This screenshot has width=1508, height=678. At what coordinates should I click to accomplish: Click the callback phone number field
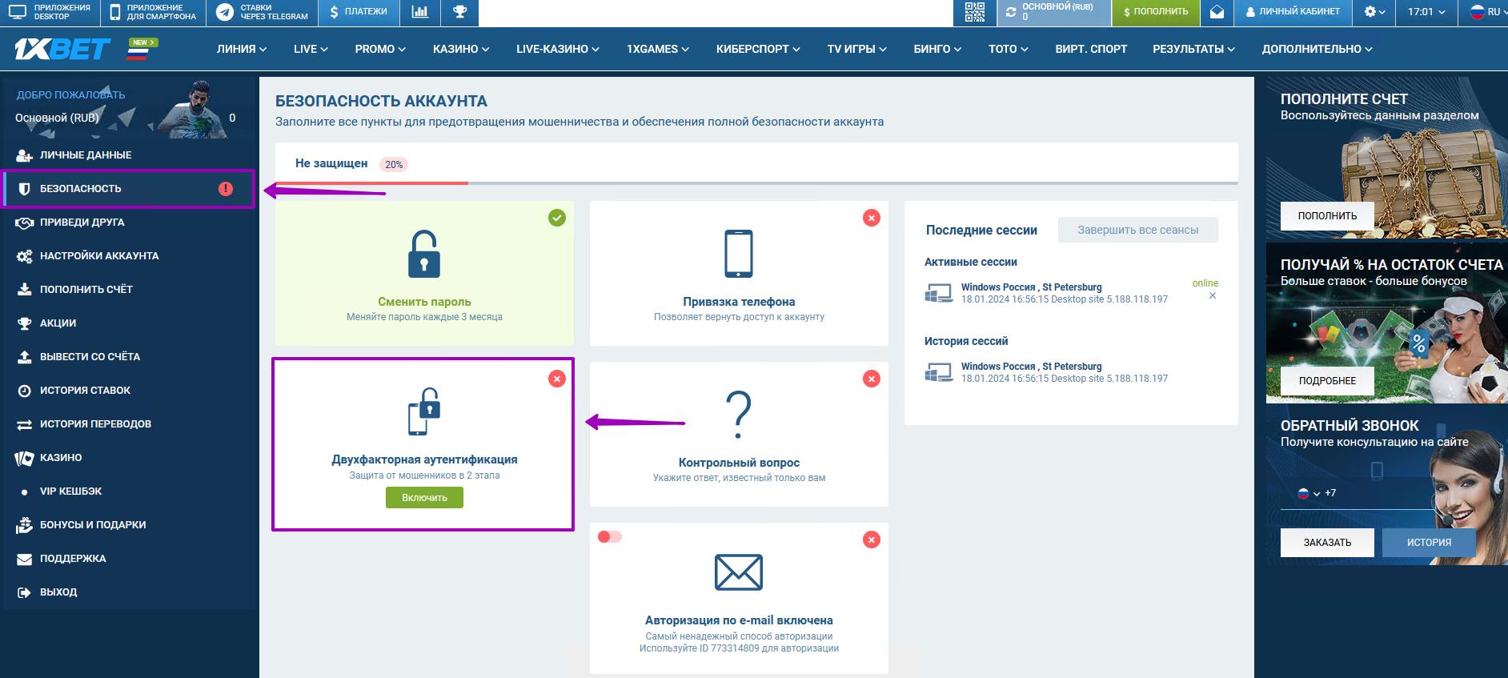(x=1377, y=494)
